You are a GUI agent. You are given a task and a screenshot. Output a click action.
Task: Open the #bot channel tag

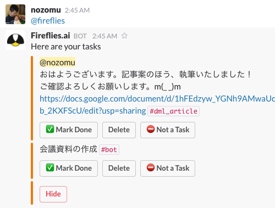pos(109,150)
